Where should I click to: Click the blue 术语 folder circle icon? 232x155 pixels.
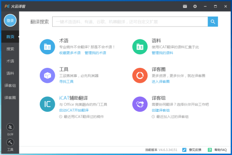(47, 47)
